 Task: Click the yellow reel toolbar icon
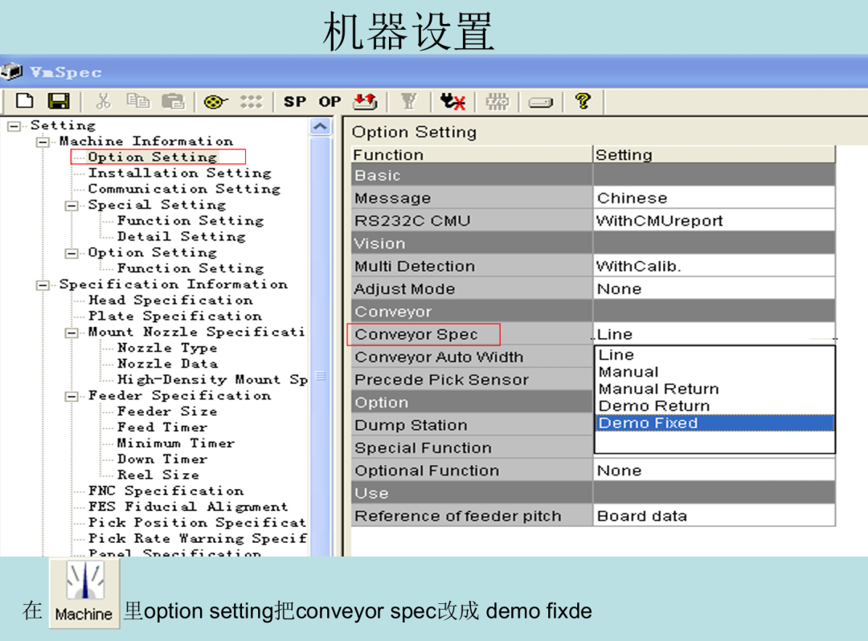click(215, 102)
